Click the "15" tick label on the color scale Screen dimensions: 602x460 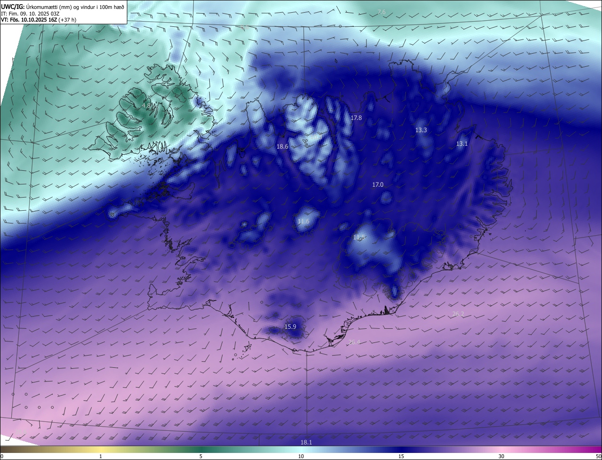[x=401, y=456]
